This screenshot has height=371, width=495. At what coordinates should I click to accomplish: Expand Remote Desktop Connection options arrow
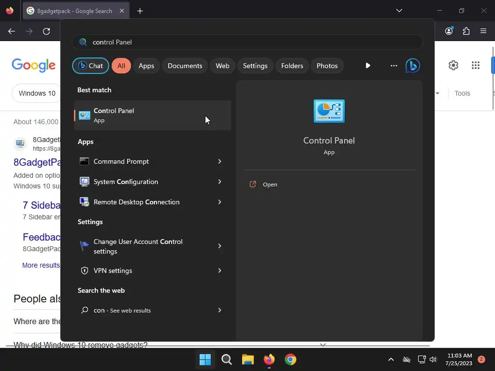click(220, 202)
